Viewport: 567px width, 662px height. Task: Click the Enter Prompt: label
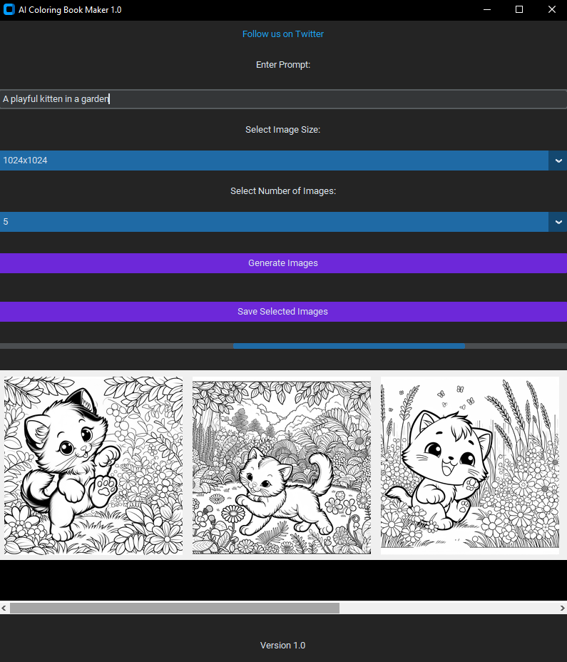click(283, 65)
